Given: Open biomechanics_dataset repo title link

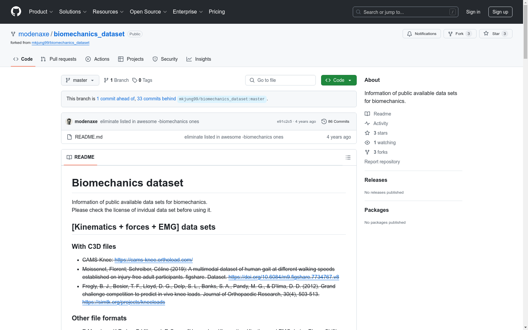Looking at the screenshot, I should (x=89, y=34).
